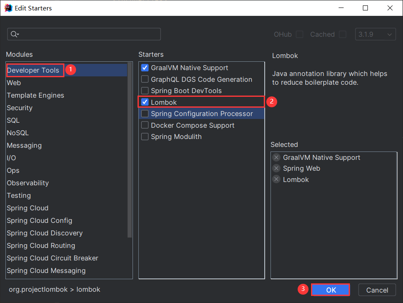Click the search magnifier icon
Viewport: 403px width, 303px height.
pos(14,34)
